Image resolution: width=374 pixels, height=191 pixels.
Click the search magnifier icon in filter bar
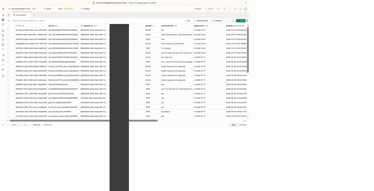(x=9, y=21)
